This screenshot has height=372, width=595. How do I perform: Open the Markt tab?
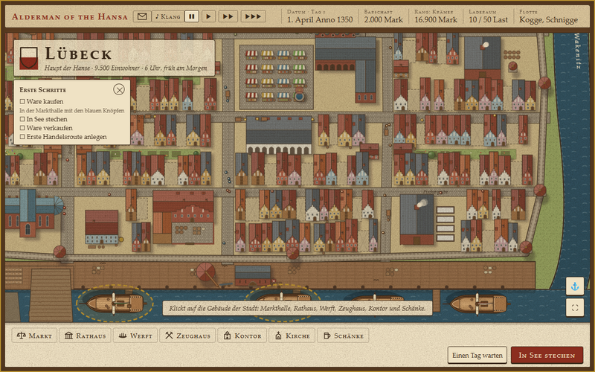pos(34,336)
